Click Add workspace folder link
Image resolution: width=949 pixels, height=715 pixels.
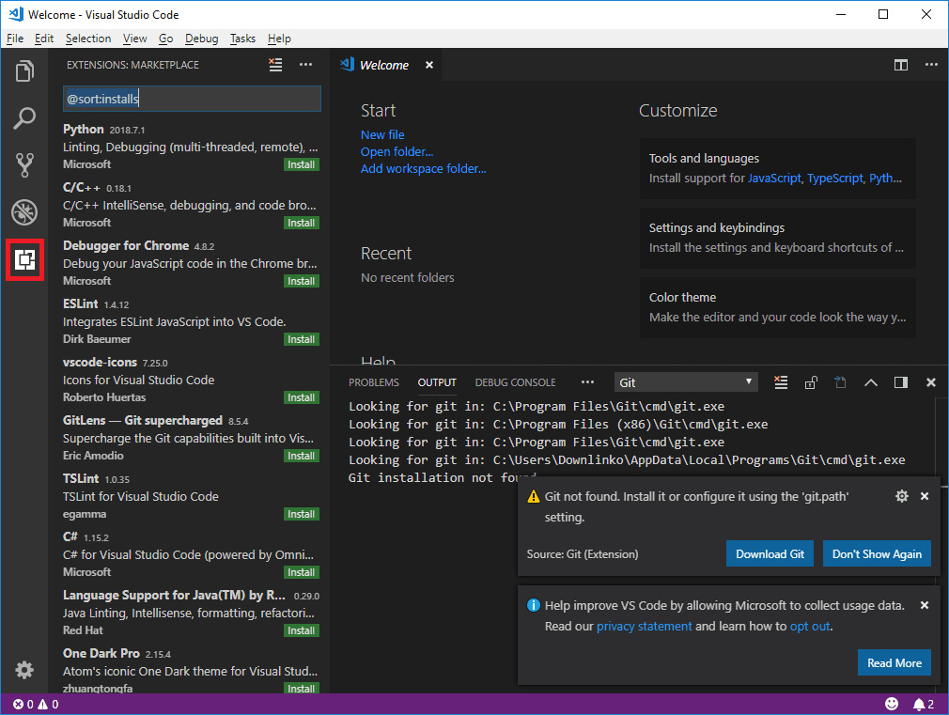coord(423,169)
